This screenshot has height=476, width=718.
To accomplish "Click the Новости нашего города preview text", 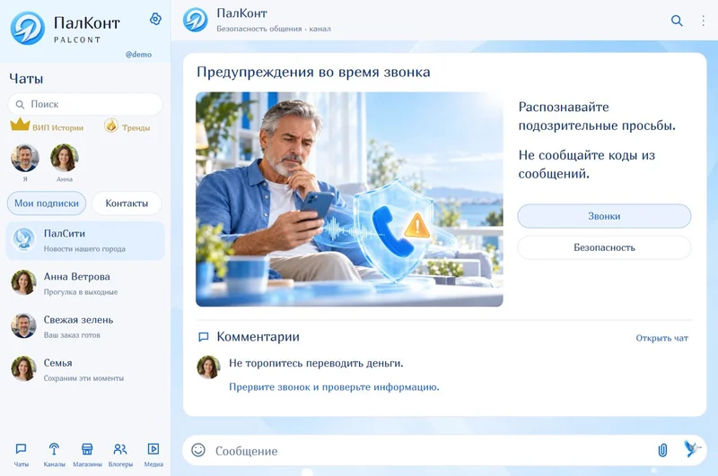I will (x=84, y=248).
